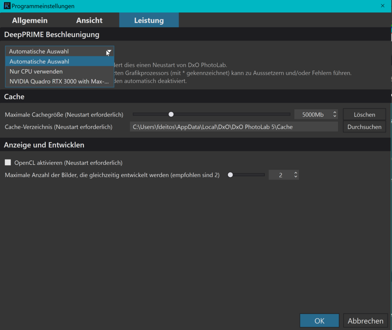This screenshot has width=392, height=330.
Task: Click the Anzeige und Entwicklen section header
Action: pyautogui.click(x=44, y=145)
